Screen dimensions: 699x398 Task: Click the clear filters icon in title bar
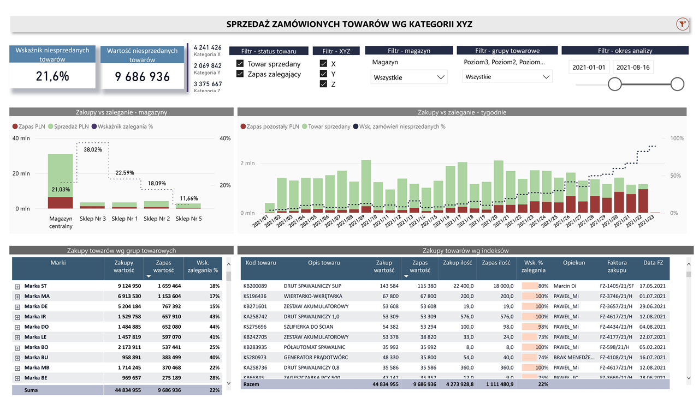(x=682, y=24)
